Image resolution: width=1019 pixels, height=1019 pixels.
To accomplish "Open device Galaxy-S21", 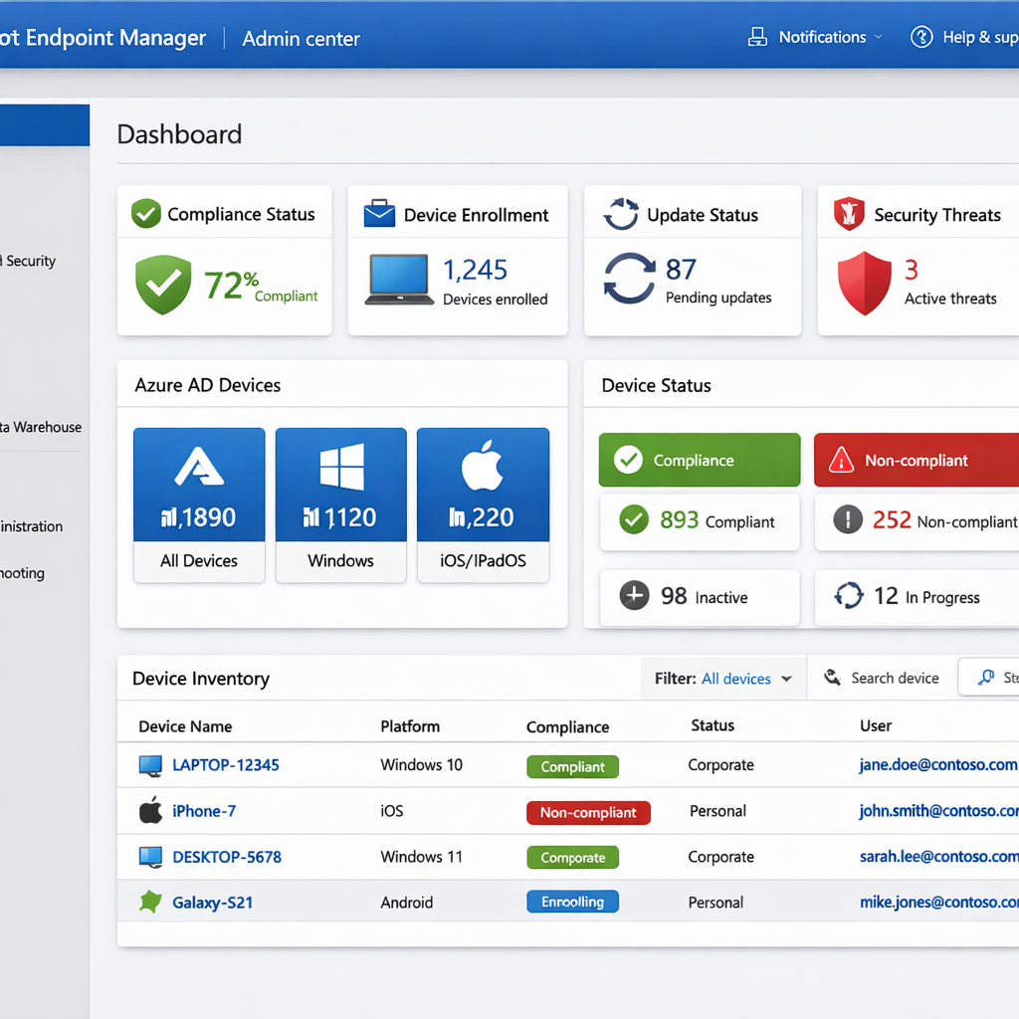I will (213, 903).
